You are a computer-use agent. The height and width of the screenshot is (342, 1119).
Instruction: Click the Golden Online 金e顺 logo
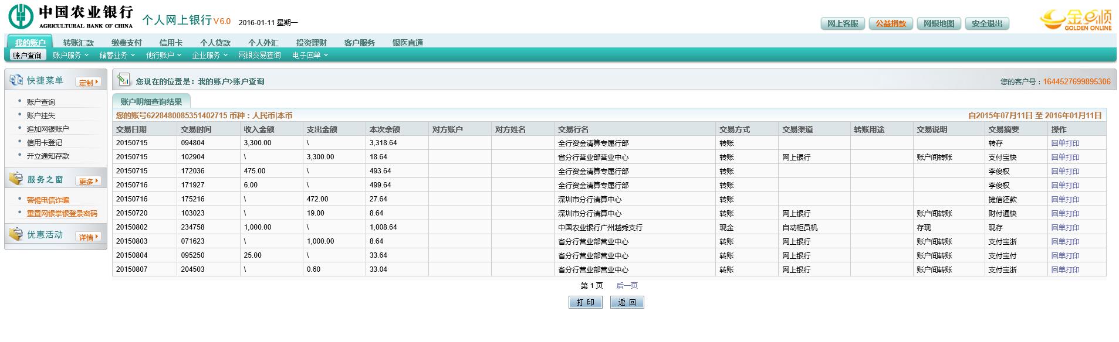pyautogui.click(x=1076, y=20)
